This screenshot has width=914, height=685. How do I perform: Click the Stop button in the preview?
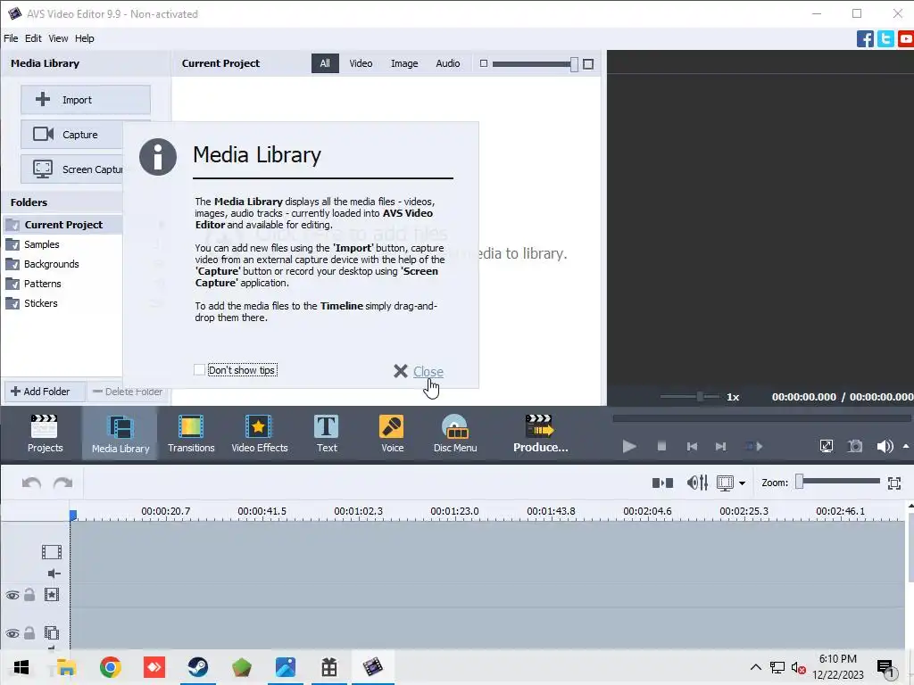tap(661, 446)
